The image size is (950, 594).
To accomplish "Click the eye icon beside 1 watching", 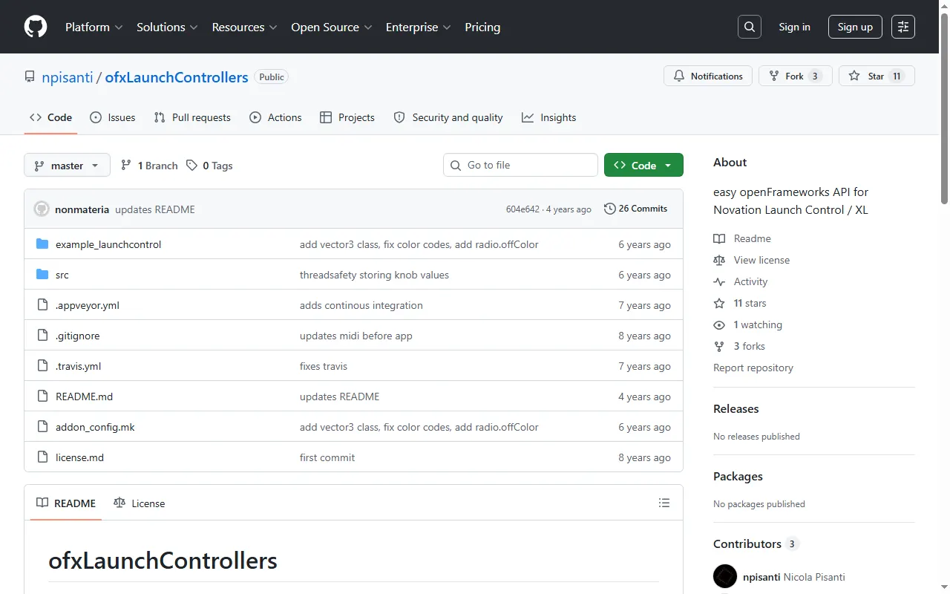I will click(719, 324).
